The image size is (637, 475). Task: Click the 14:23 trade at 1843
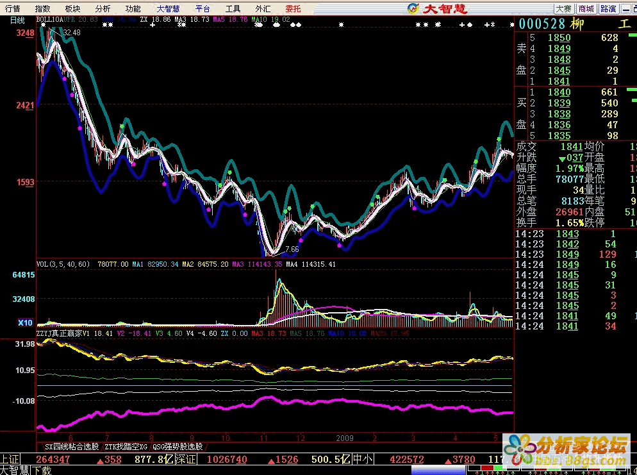pyautogui.click(x=567, y=233)
